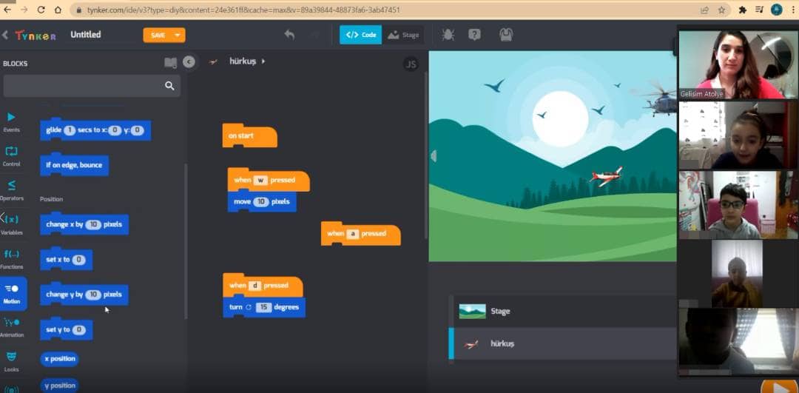Screen dimensions: 799x393
Task: Expand the hürkuş actor breadcrumb arrow
Action: (263, 61)
